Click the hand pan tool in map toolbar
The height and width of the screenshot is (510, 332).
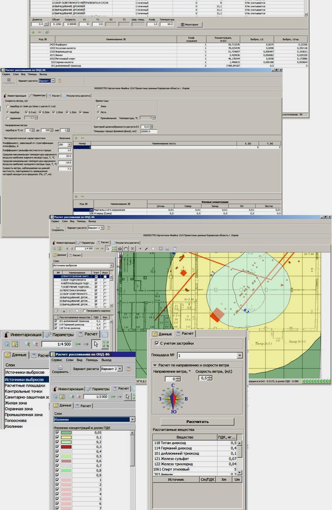pyautogui.click(x=126, y=249)
